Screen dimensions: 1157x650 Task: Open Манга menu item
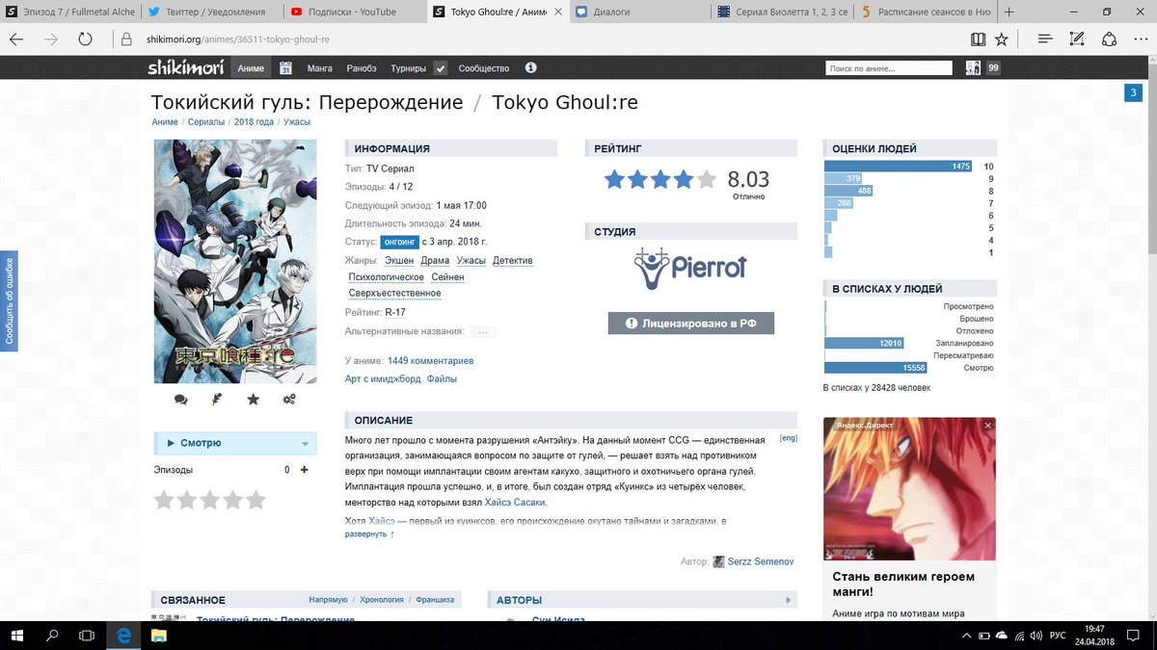coord(320,68)
